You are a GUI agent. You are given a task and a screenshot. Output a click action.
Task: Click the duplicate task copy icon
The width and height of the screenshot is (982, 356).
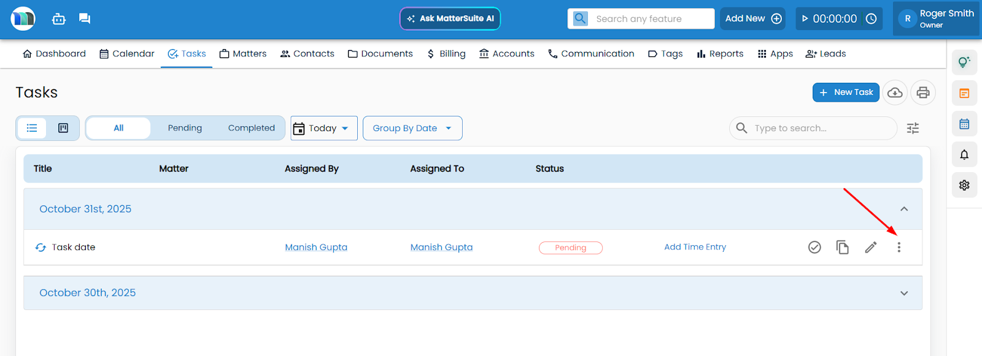[x=843, y=247]
